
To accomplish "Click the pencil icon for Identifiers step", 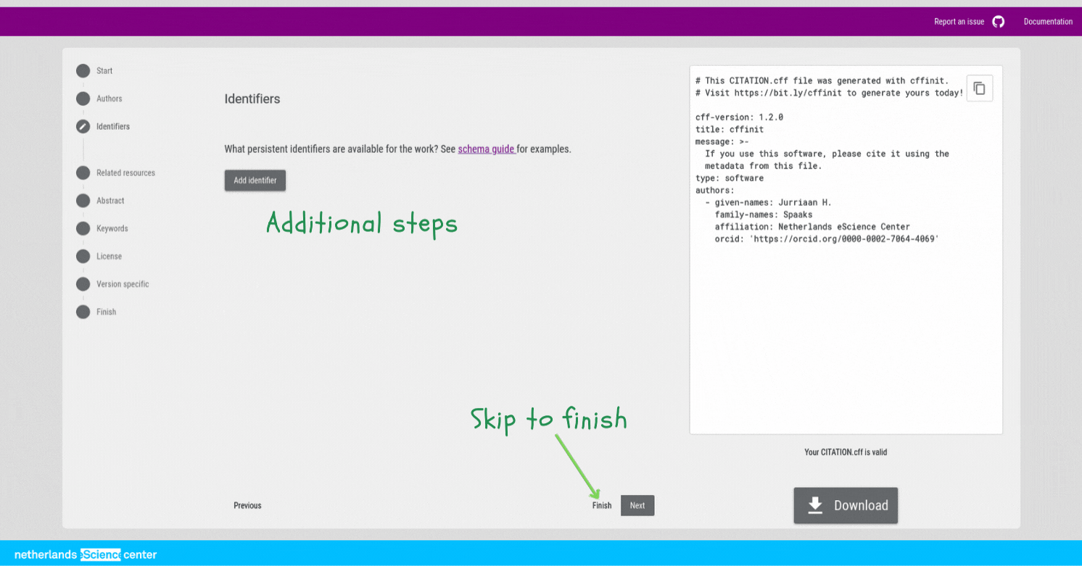I will click(x=83, y=126).
